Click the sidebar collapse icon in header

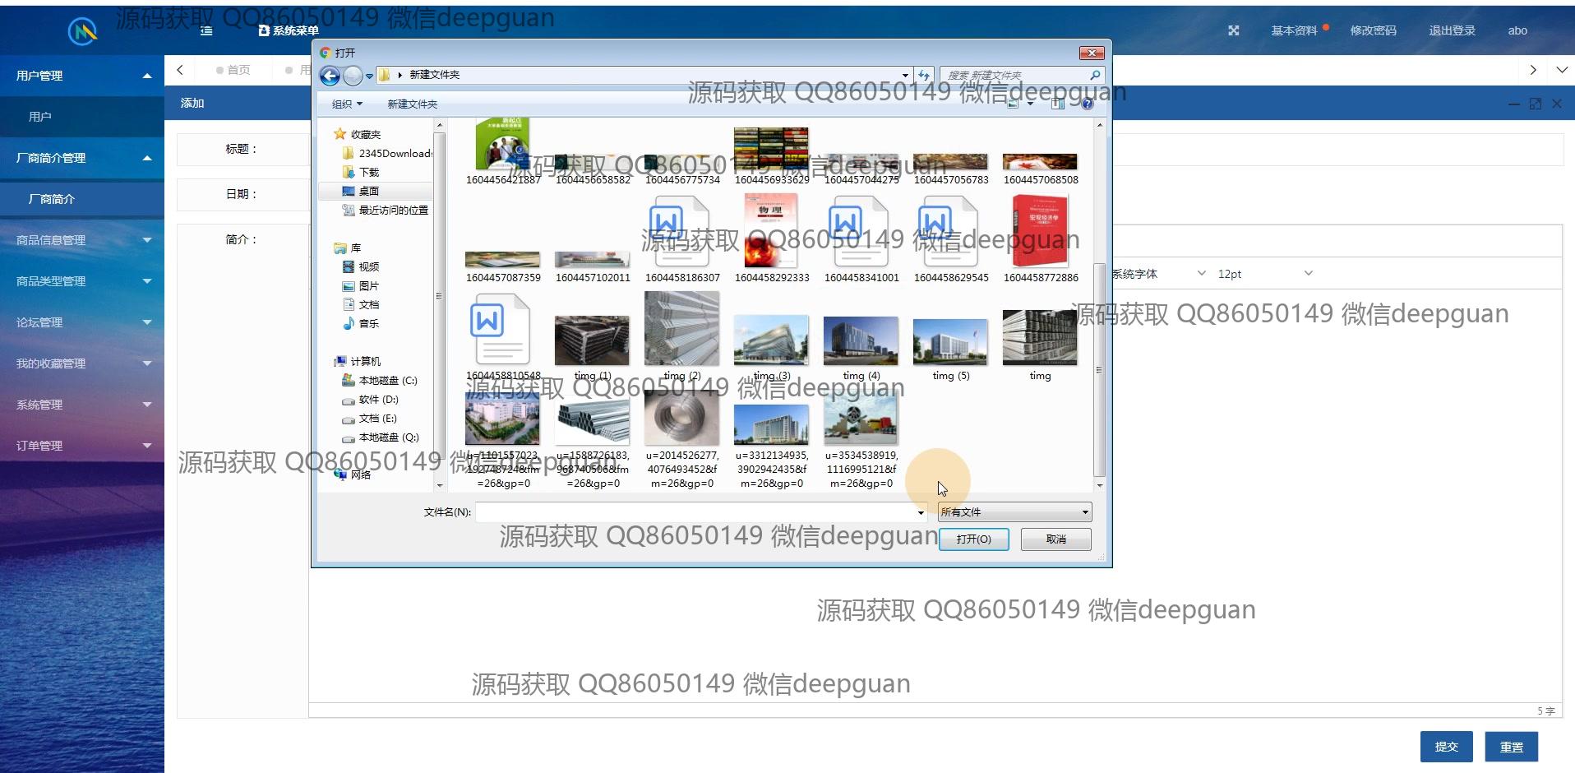pos(206,30)
